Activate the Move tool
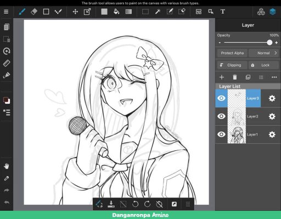Screen dimensions: 281x219 pyautogui.click(x=75, y=12)
